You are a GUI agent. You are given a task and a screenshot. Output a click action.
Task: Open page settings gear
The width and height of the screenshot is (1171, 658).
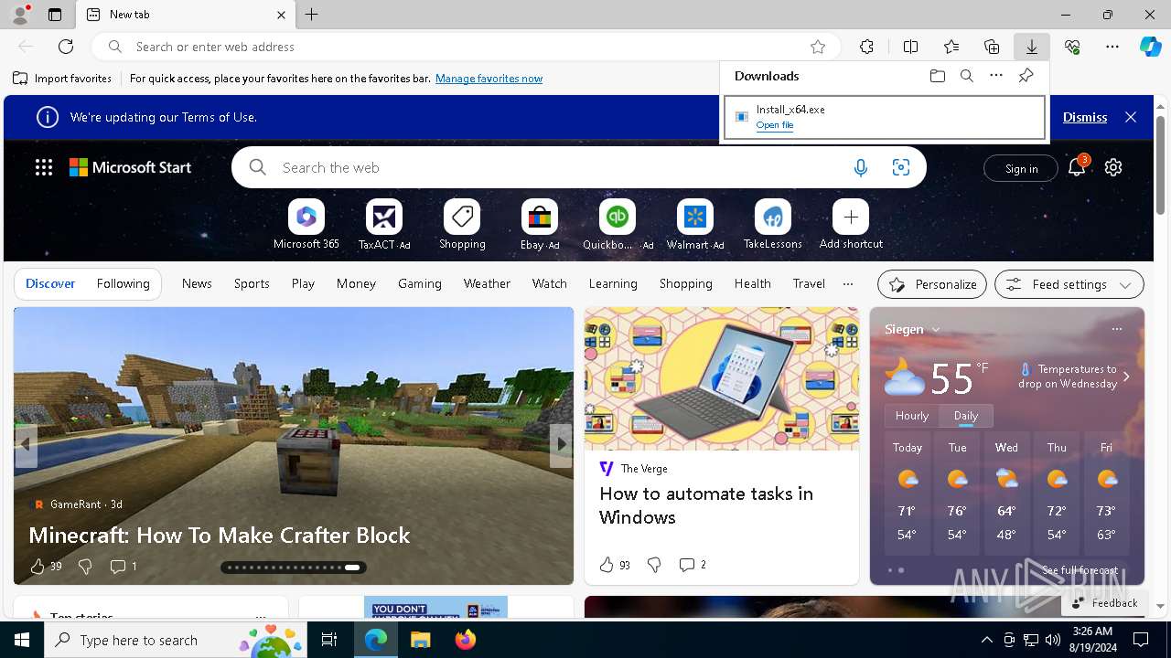1113,167
